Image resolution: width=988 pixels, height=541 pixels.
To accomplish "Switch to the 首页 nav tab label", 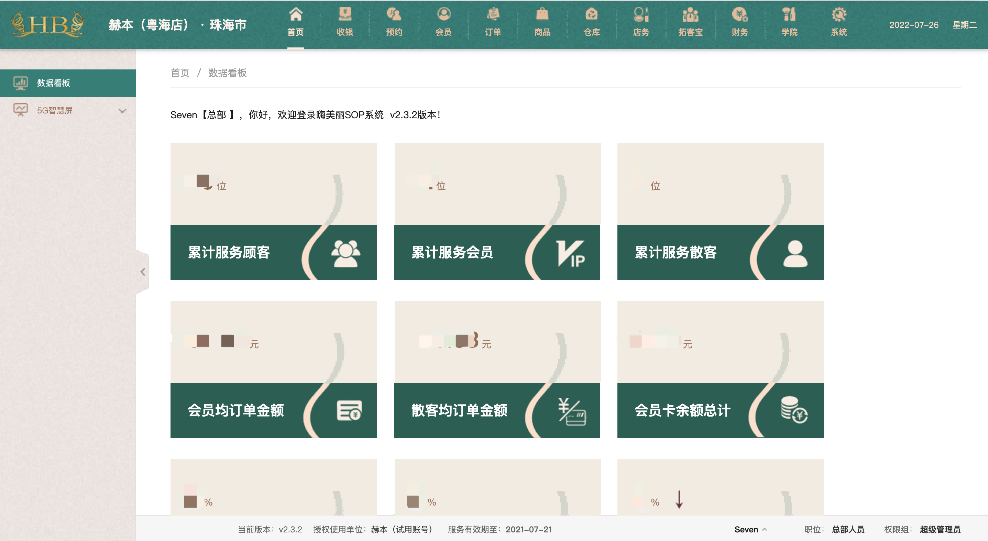I will [295, 32].
